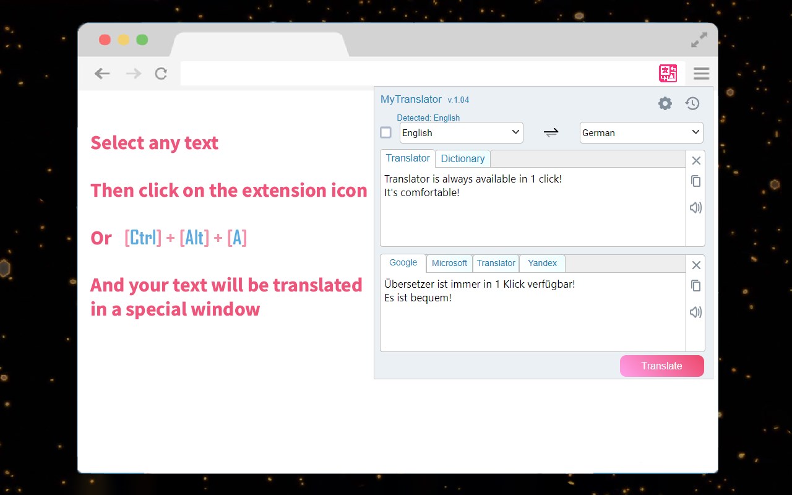The height and width of the screenshot is (495, 792).
Task: Click the [A] key label
Action: [x=237, y=238]
